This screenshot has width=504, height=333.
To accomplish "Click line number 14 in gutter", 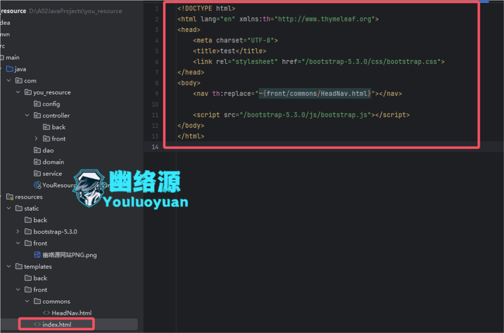I will pos(155,147).
